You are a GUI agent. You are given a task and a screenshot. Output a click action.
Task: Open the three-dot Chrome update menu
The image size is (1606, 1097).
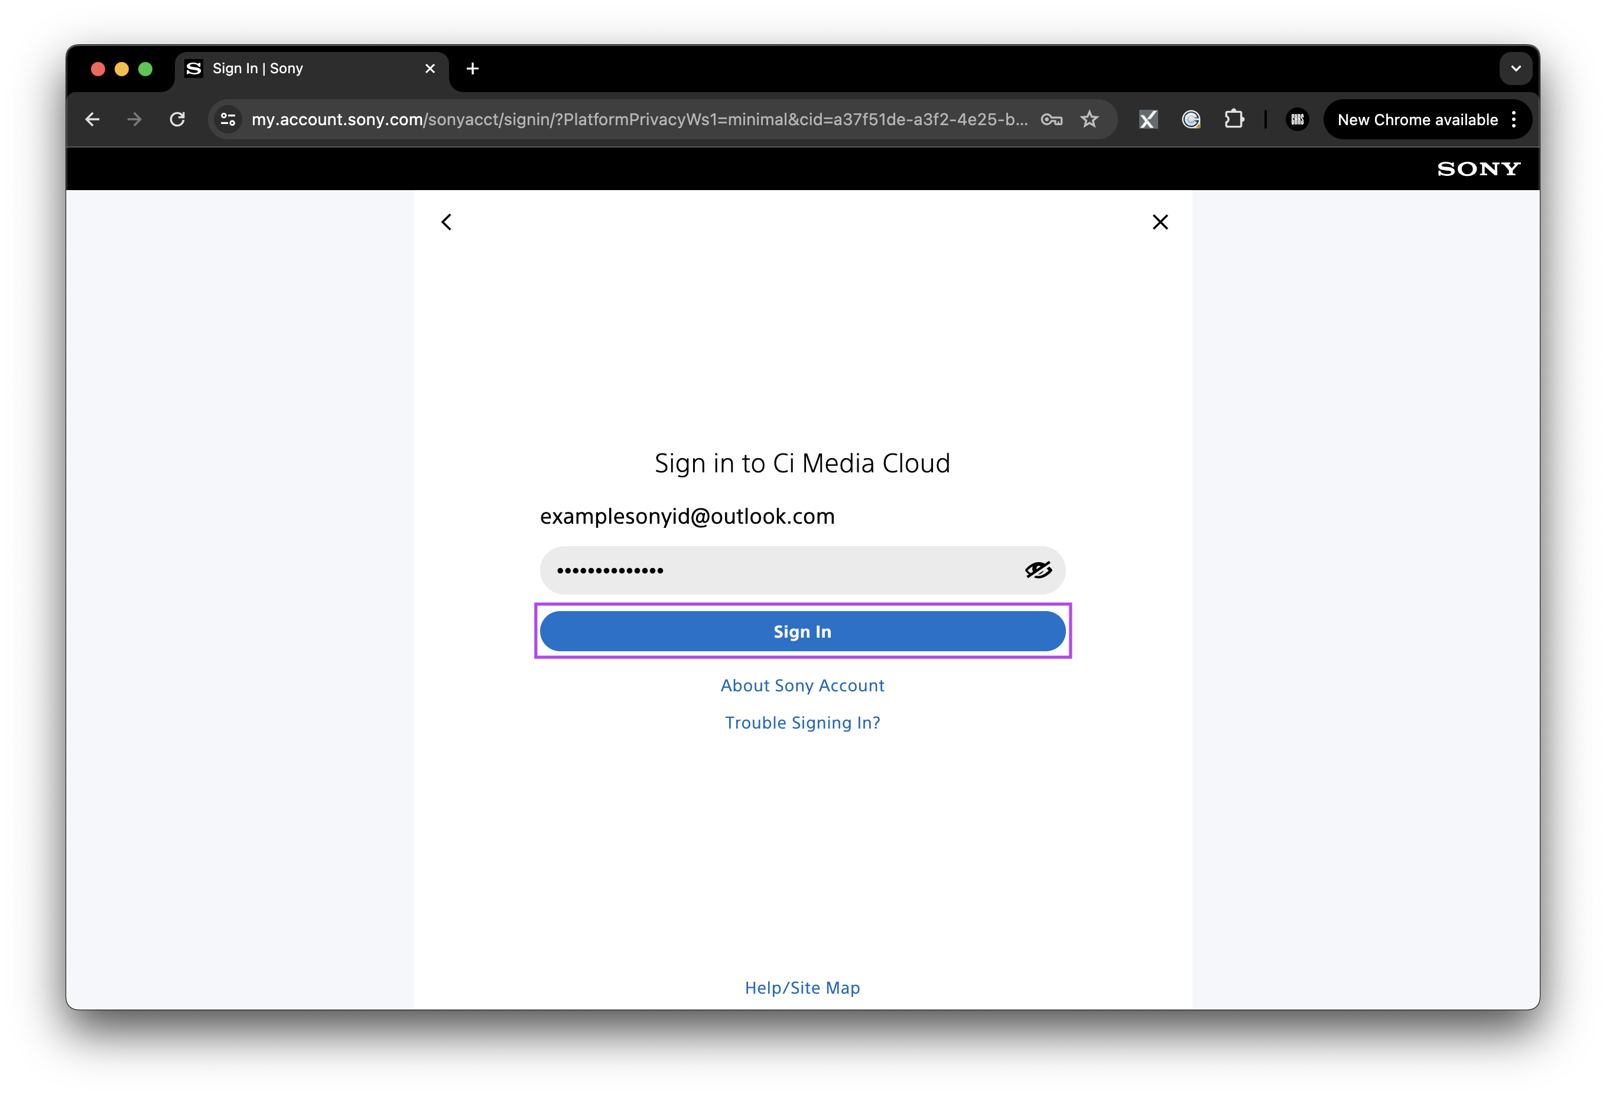pyautogui.click(x=1513, y=119)
